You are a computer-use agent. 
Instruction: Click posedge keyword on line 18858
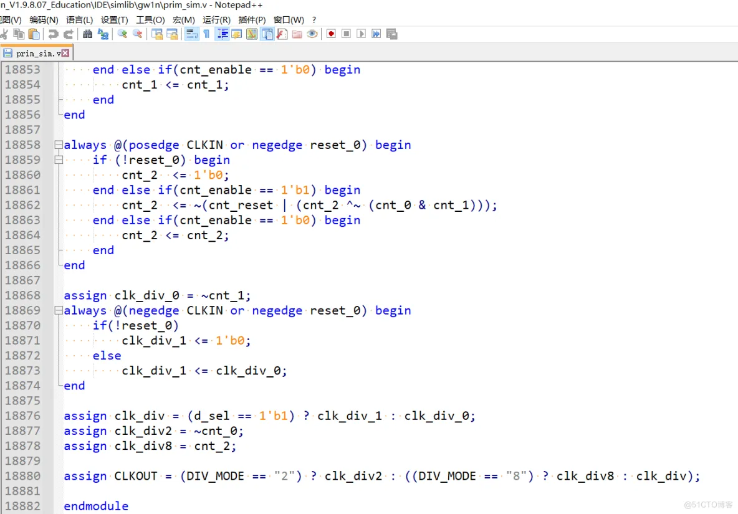coord(154,145)
